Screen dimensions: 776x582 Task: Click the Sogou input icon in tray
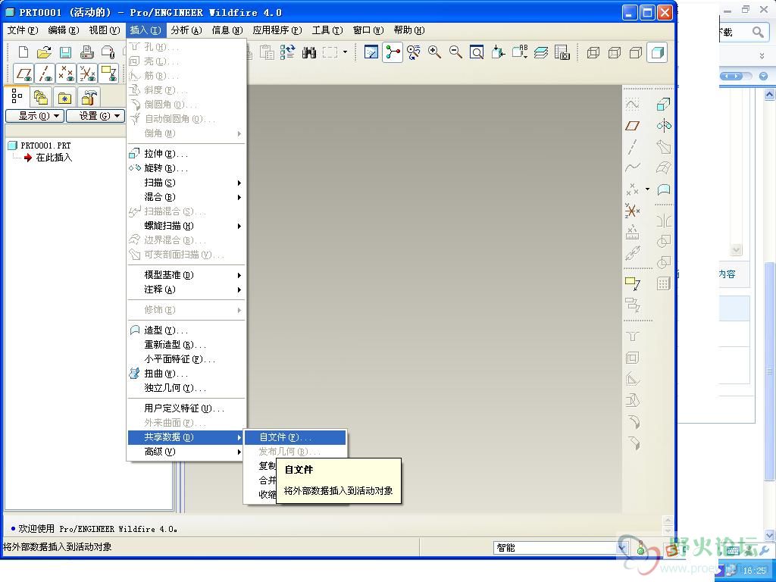673,549
